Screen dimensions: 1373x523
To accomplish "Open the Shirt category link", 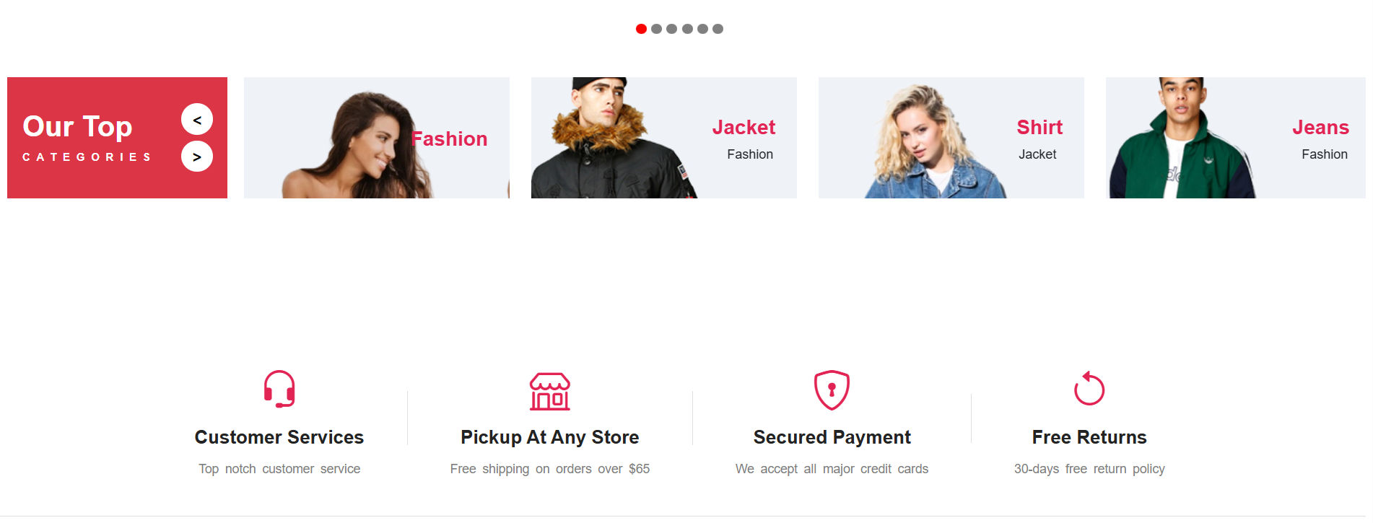I will [1039, 128].
